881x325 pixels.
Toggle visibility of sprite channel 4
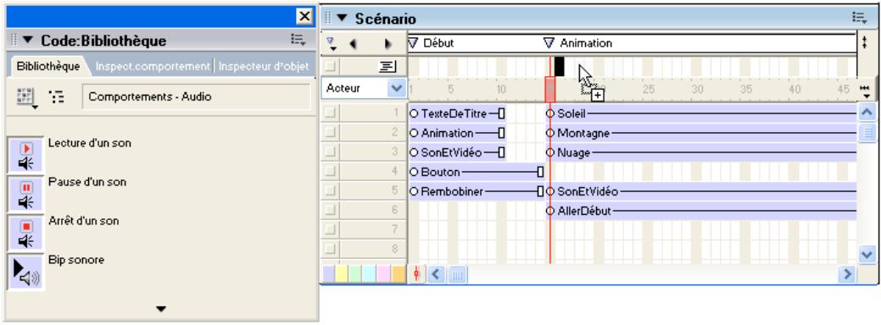tap(331, 172)
